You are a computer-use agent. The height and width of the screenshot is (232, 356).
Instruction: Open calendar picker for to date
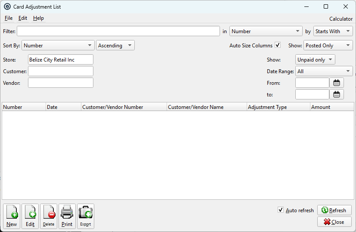[x=337, y=94]
